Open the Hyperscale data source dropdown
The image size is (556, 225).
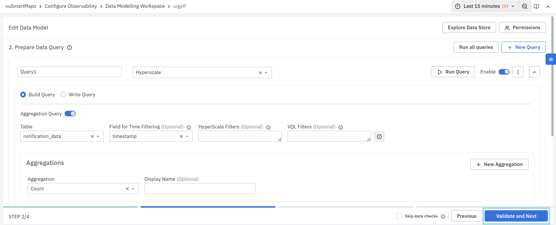pyautogui.click(x=266, y=73)
